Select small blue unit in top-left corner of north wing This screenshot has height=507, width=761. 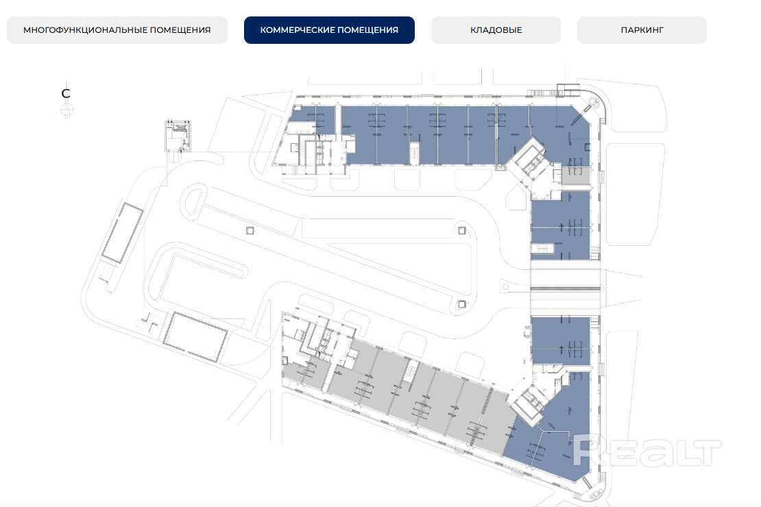coord(311,116)
